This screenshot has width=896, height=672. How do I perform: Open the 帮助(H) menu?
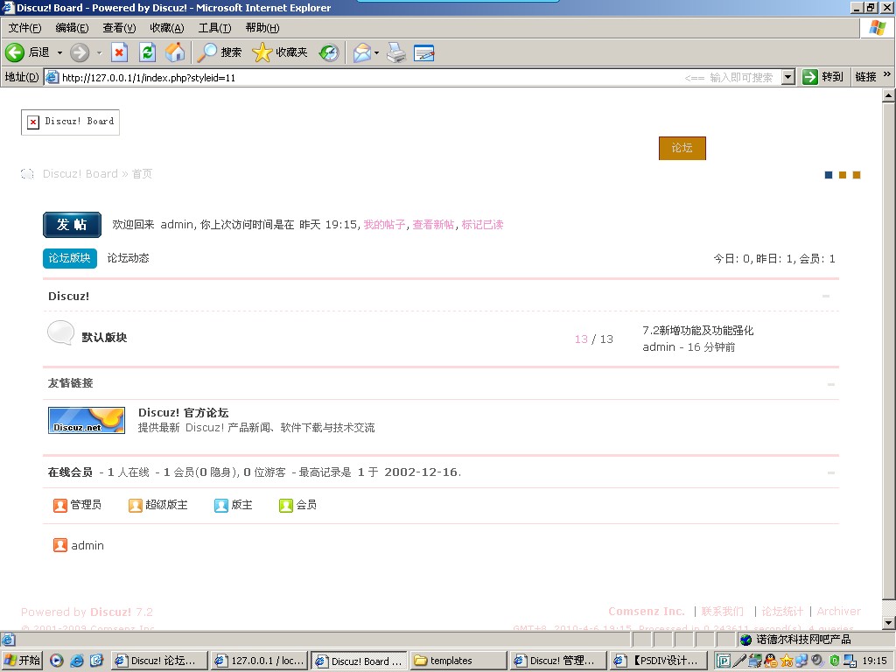pyautogui.click(x=262, y=28)
